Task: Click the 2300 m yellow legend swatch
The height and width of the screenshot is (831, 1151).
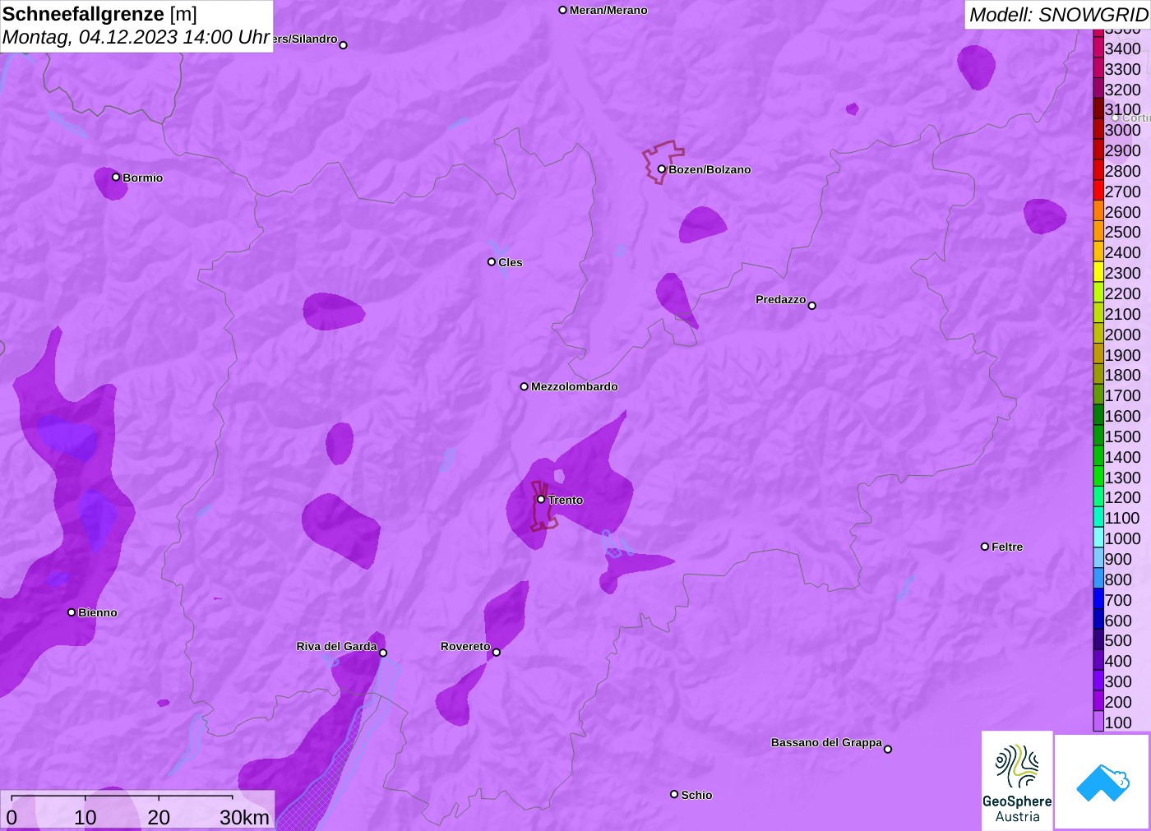Action: [1098, 272]
